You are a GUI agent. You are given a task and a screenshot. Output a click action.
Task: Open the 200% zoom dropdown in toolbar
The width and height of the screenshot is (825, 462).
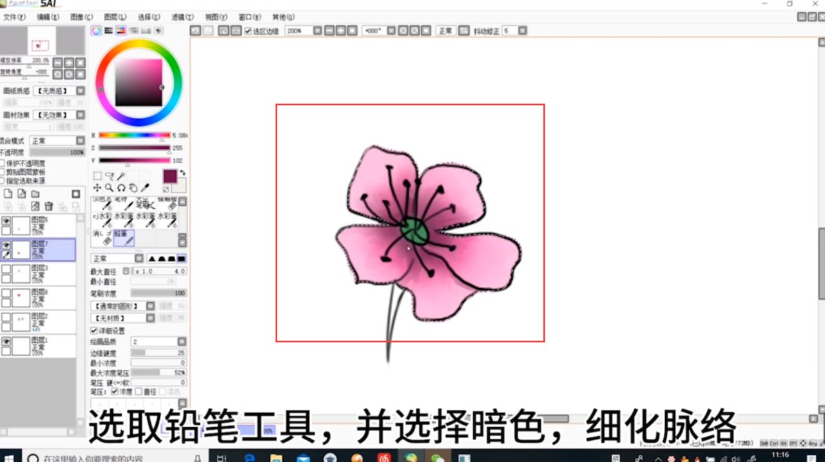tap(316, 30)
